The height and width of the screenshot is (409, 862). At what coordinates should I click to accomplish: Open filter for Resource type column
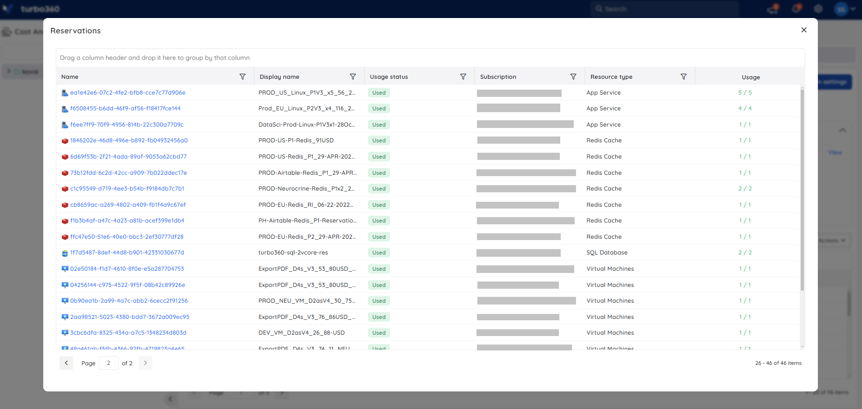684,77
